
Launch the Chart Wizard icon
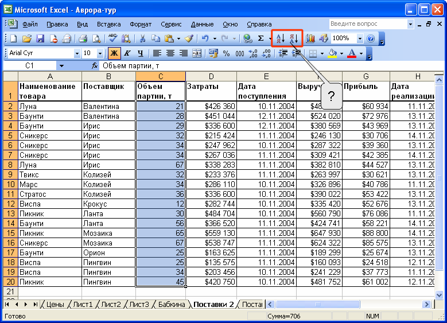pos(310,38)
